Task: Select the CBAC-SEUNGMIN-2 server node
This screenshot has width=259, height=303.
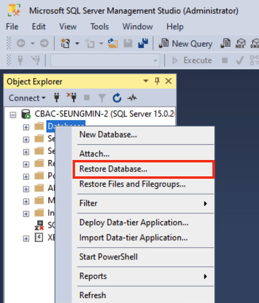Action: click(x=105, y=114)
